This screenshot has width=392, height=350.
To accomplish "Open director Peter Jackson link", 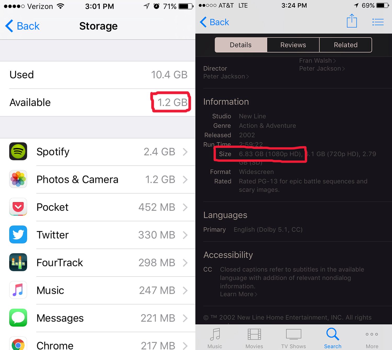I will 226,76.
